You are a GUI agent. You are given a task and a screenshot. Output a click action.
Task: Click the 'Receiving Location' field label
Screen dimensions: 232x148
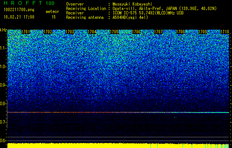click(86, 9)
